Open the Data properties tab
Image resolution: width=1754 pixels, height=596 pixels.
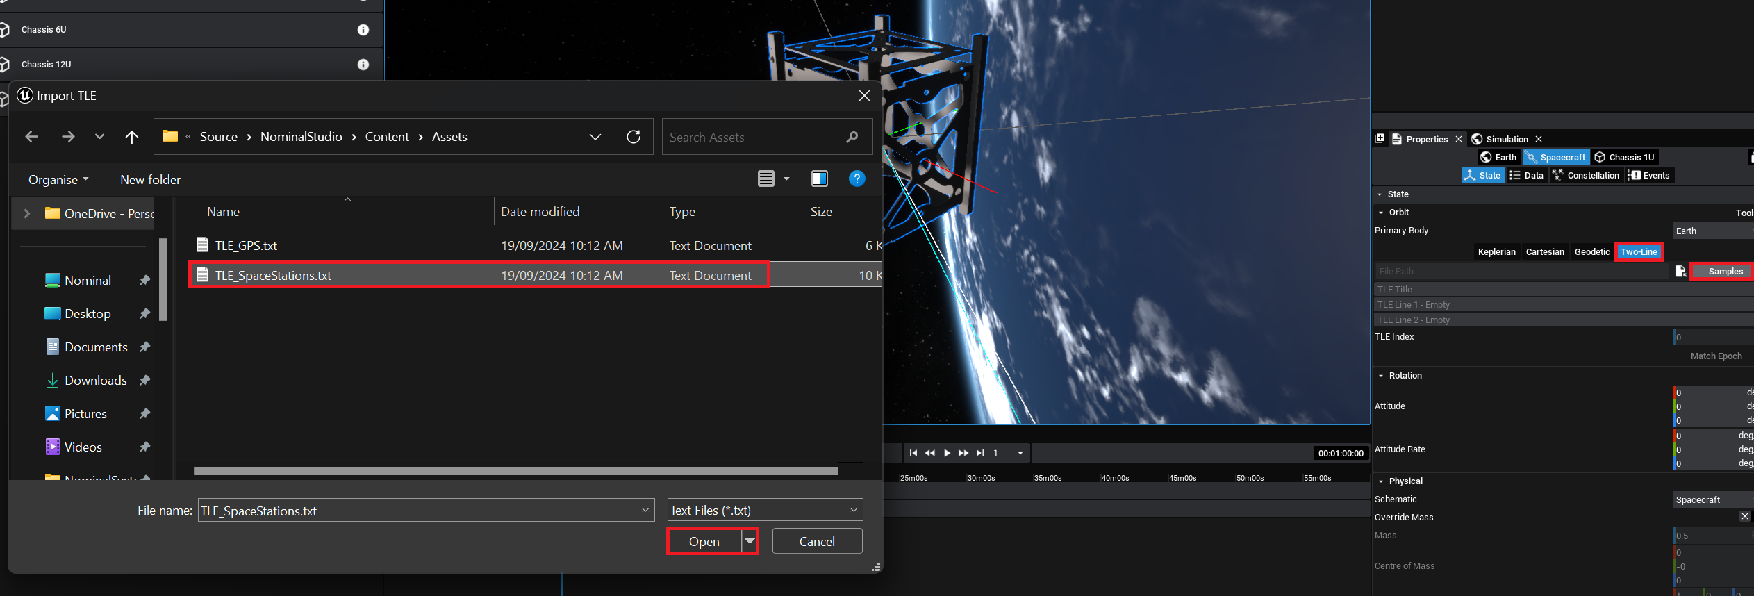point(1527,175)
